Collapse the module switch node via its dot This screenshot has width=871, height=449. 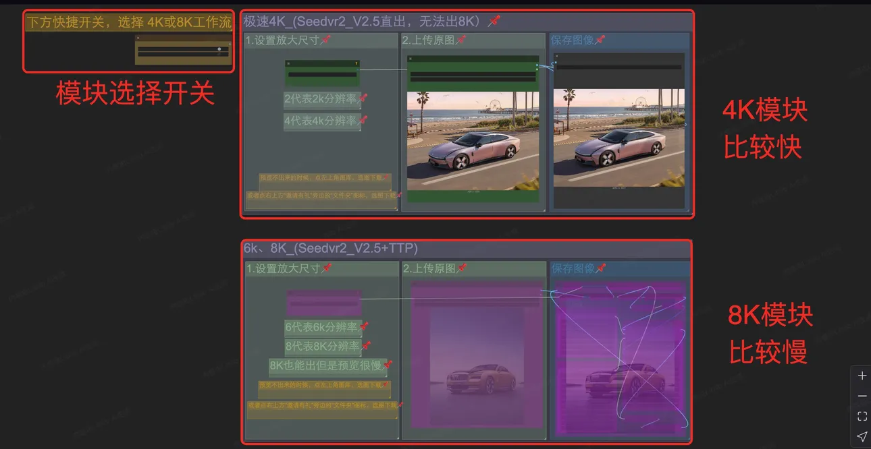pos(138,38)
